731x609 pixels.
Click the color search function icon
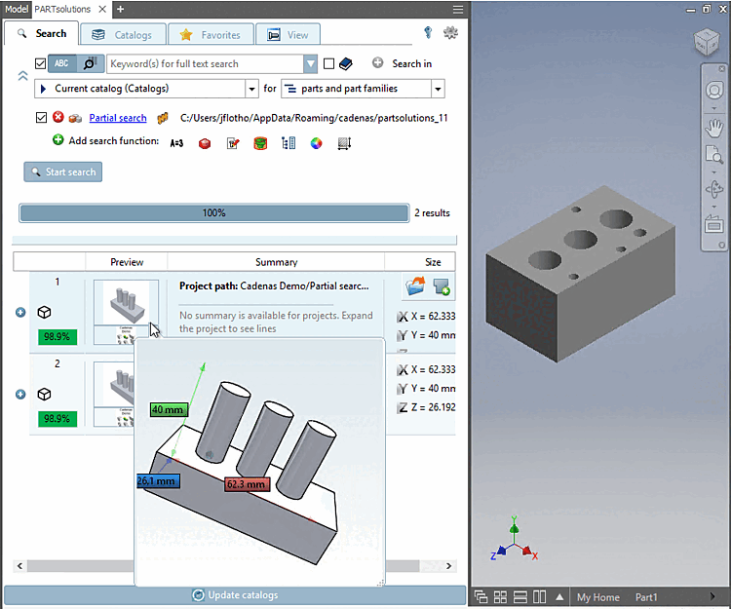click(x=316, y=143)
